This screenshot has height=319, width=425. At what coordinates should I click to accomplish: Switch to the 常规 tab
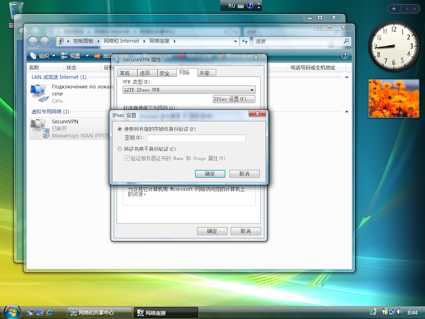[127, 73]
